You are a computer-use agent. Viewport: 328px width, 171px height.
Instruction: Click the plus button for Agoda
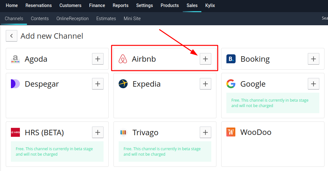pos(98,59)
